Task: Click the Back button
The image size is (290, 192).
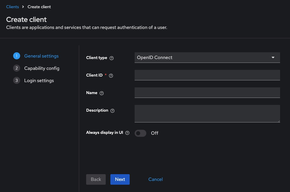Action: (x=96, y=179)
